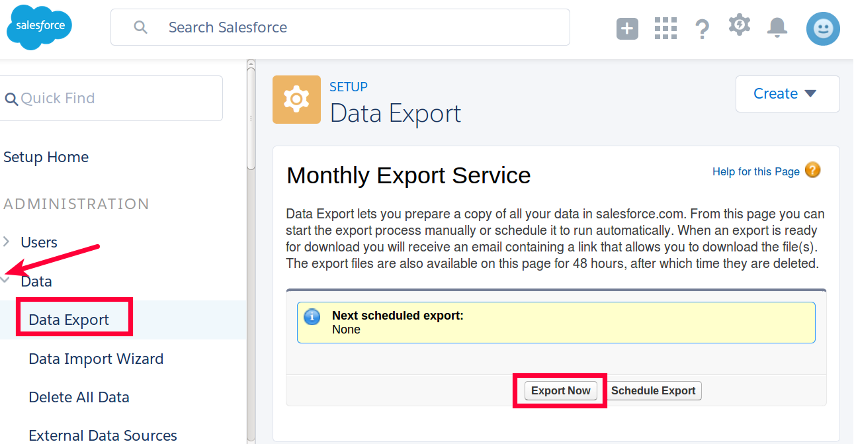Open Help for this Page link
Screen dimensions: 854x444
click(x=755, y=171)
